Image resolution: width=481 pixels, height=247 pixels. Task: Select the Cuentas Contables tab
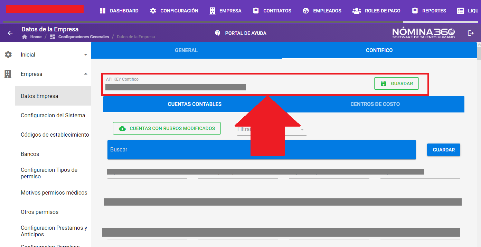click(195, 104)
